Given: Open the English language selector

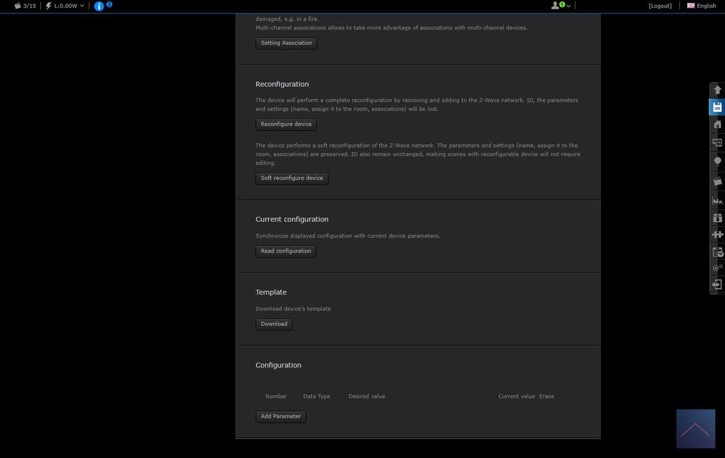Looking at the screenshot, I should 702,6.
